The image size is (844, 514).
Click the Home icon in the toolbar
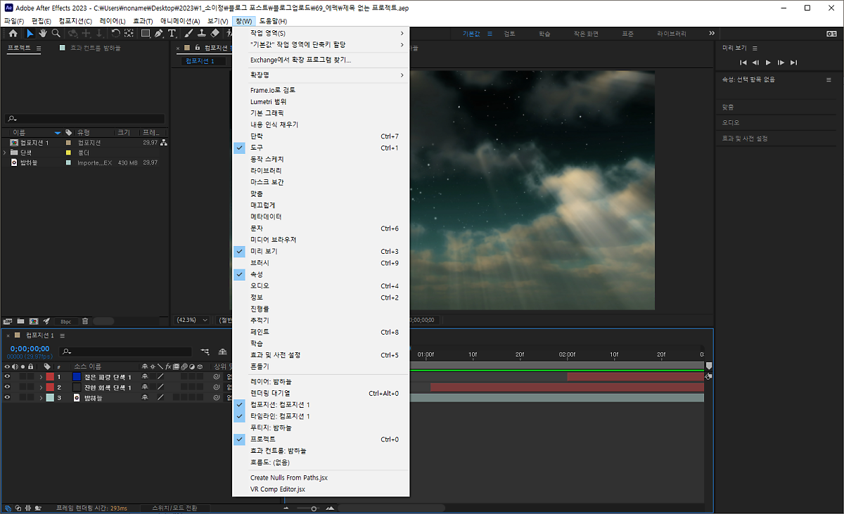[13, 33]
